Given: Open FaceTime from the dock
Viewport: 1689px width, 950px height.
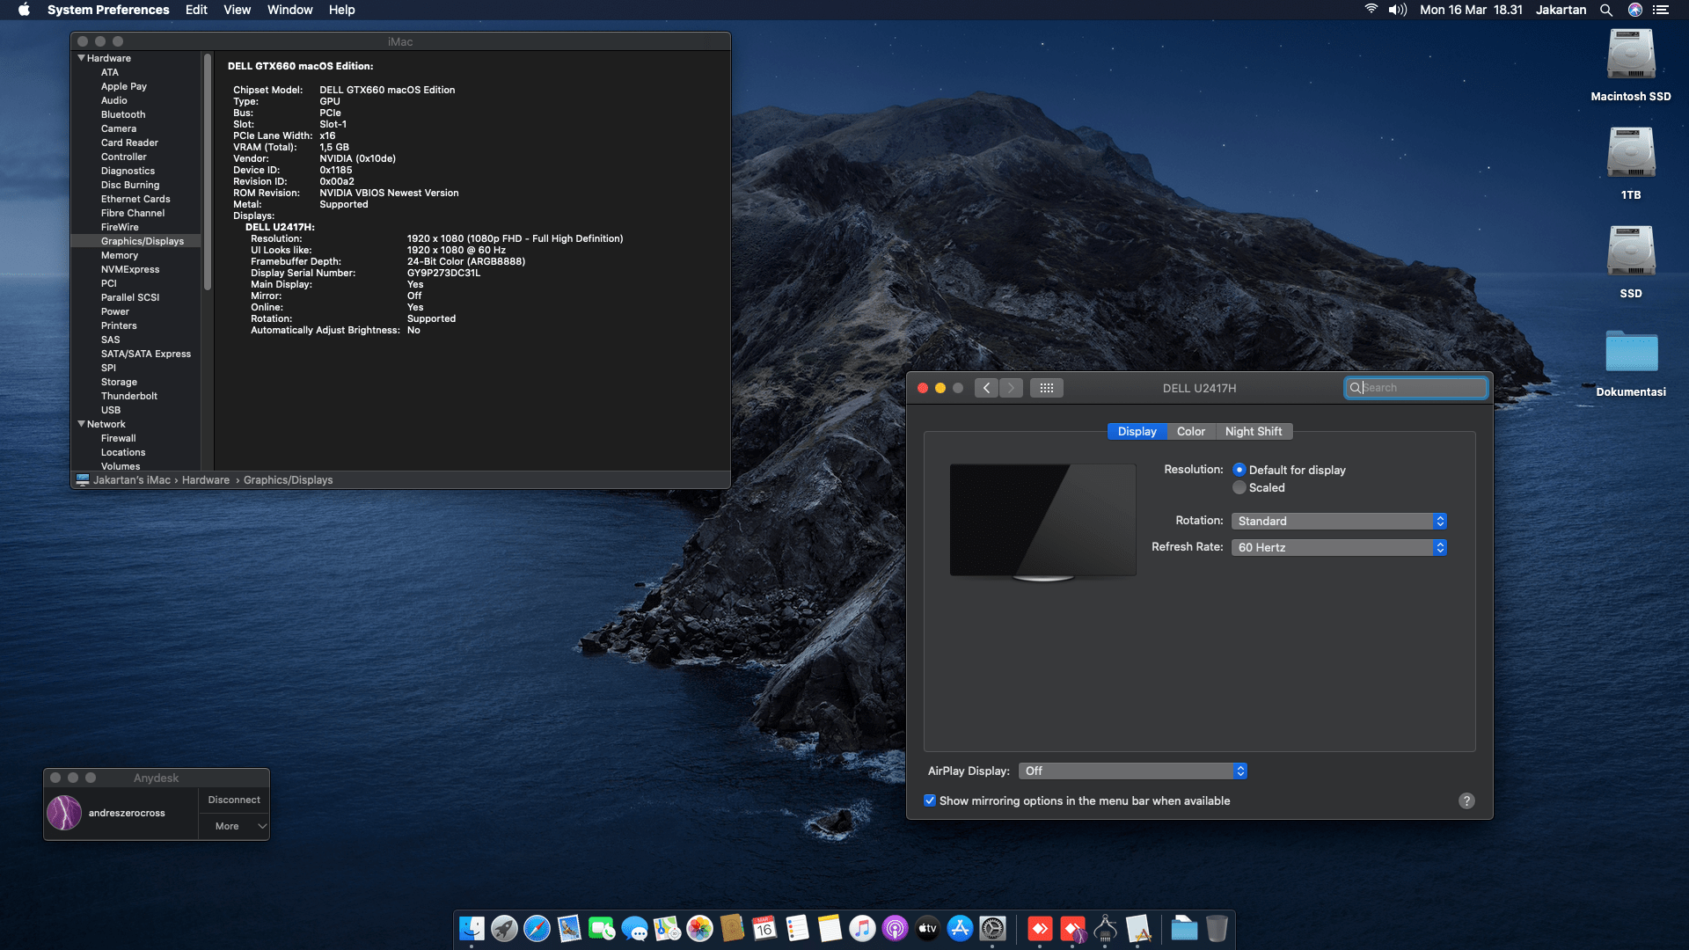Looking at the screenshot, I should (602, 928).
